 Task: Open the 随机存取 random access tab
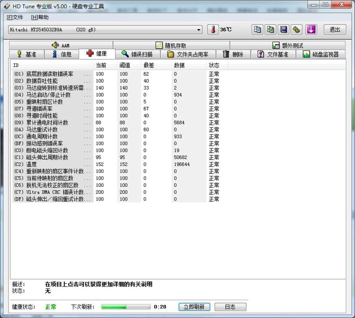tap(171, 45)
